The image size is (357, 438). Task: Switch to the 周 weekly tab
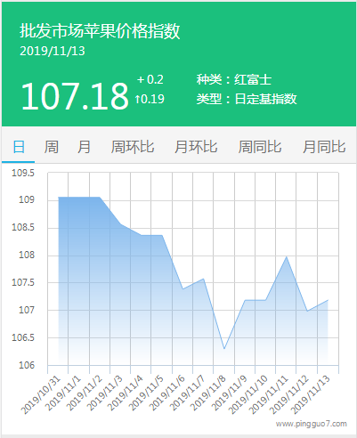click(52, 147)
